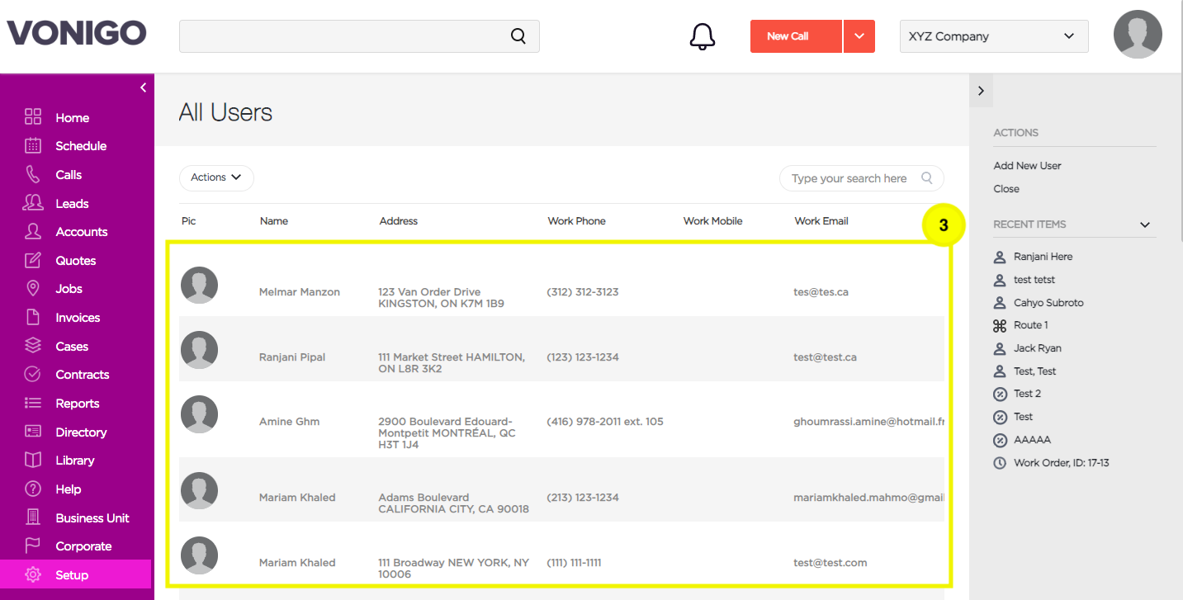The height and width of the screenshot is (600, 1183).
Task: Expand the New Call dropdown arrow
Action: 859,36
